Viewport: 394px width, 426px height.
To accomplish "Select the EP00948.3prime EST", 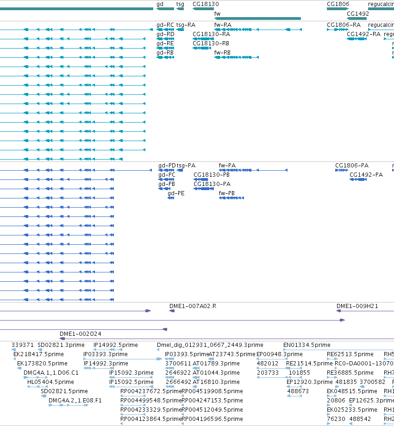I will click(x=272, y=359).
